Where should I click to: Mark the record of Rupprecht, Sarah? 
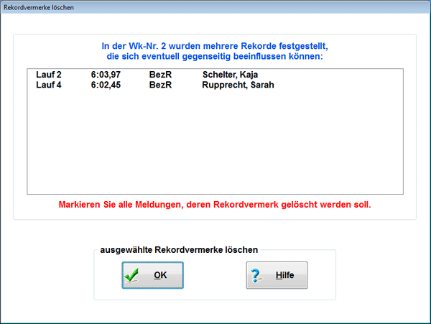pos(238,85)
